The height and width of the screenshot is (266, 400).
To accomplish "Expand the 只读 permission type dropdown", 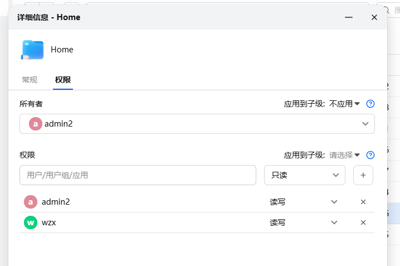I will (305, 175).
